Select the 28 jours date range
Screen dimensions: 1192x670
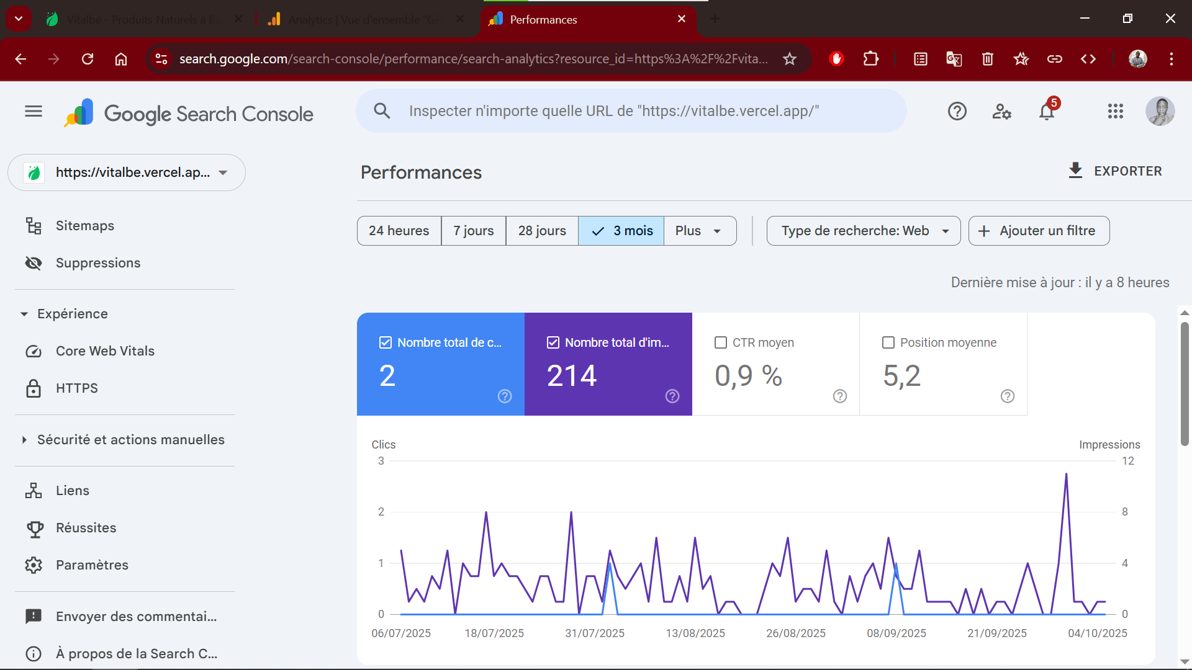[x=542, y=231]
